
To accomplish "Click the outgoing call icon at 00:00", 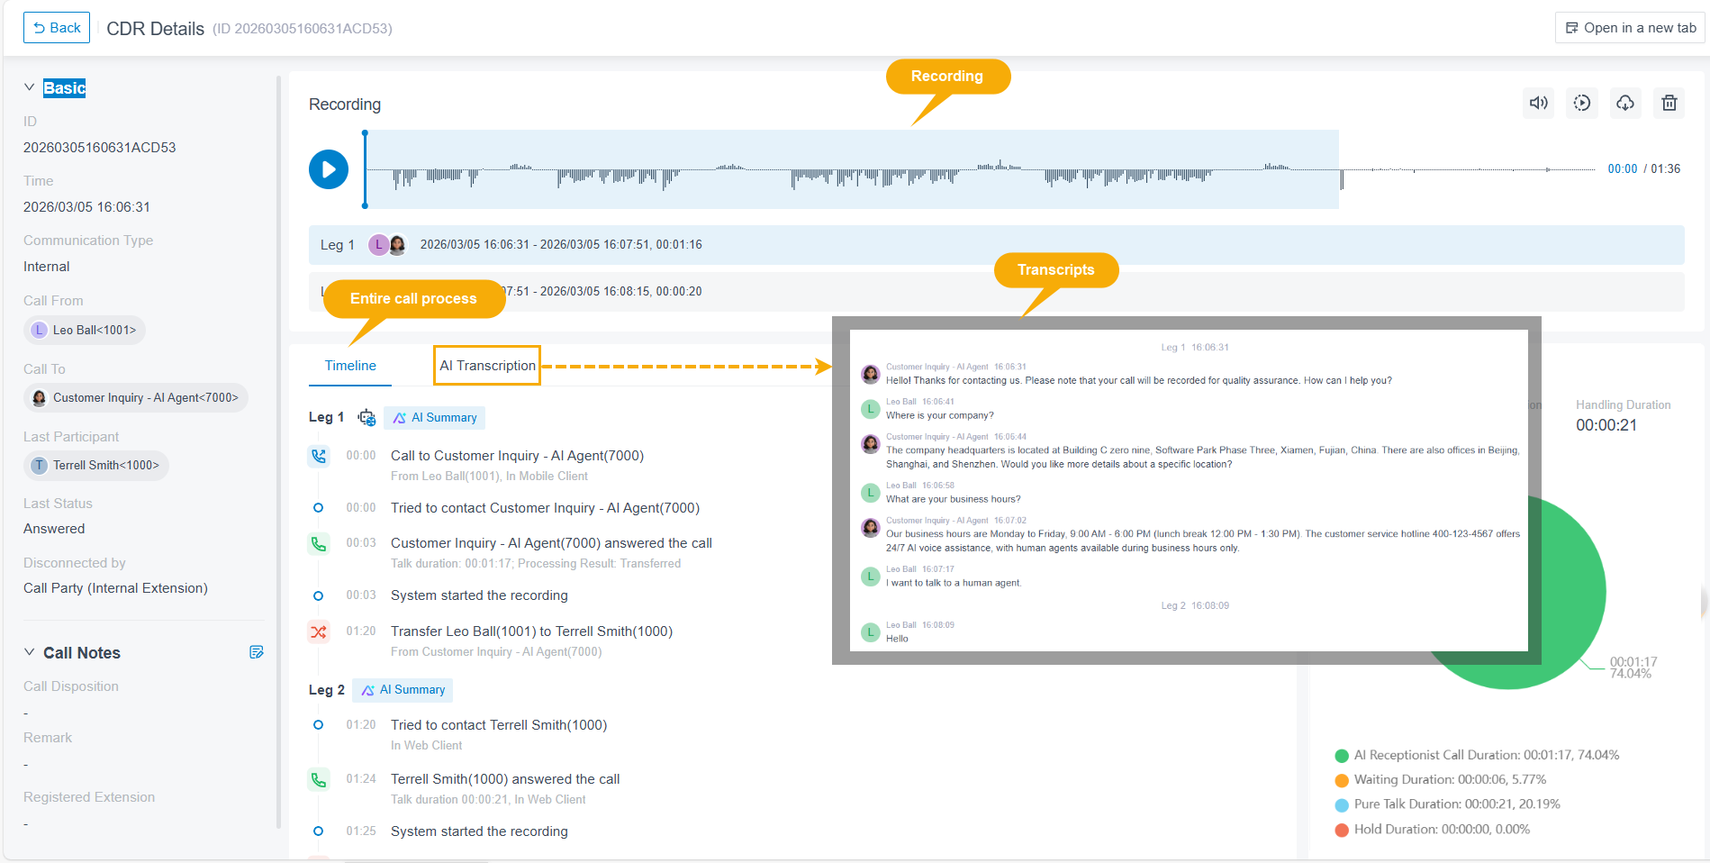I will [319, 456].
